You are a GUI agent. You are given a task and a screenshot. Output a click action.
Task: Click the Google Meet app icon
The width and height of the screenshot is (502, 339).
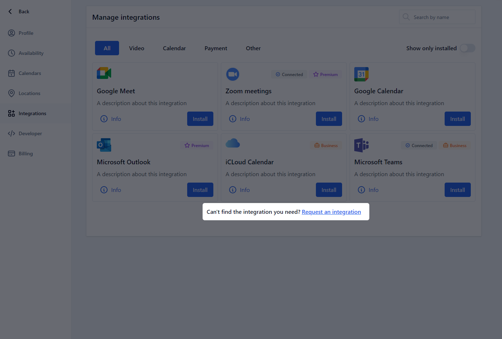pyautogui.click(x=104, y=73)
